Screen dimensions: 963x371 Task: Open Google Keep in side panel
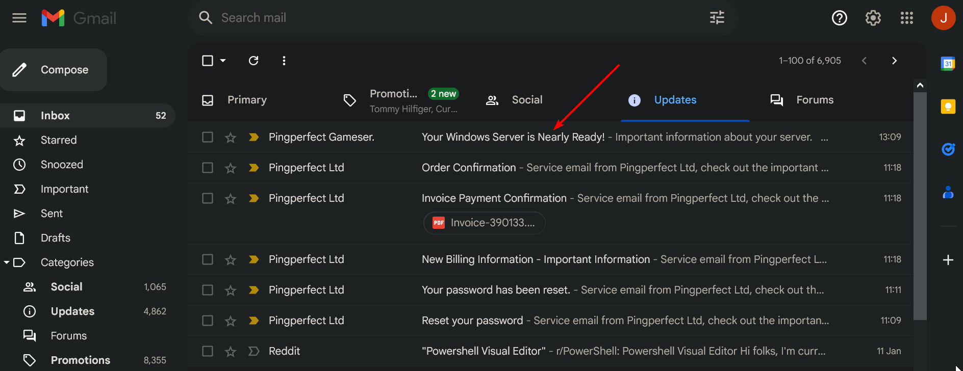(x=948, y=107)
